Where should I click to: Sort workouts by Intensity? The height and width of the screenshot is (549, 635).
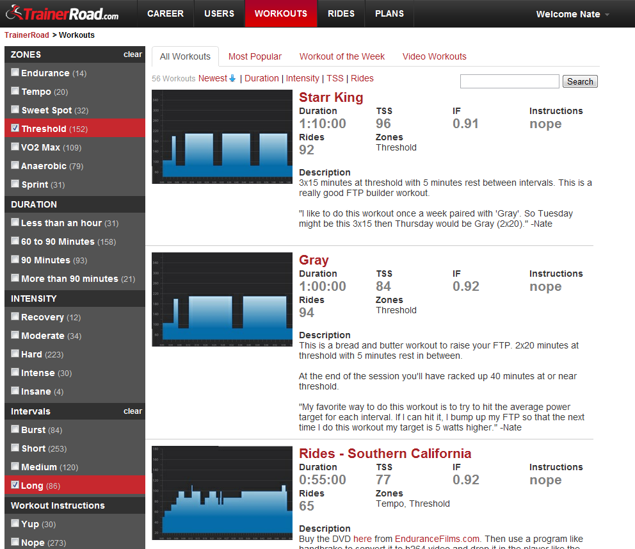click(x=303, y=78)
